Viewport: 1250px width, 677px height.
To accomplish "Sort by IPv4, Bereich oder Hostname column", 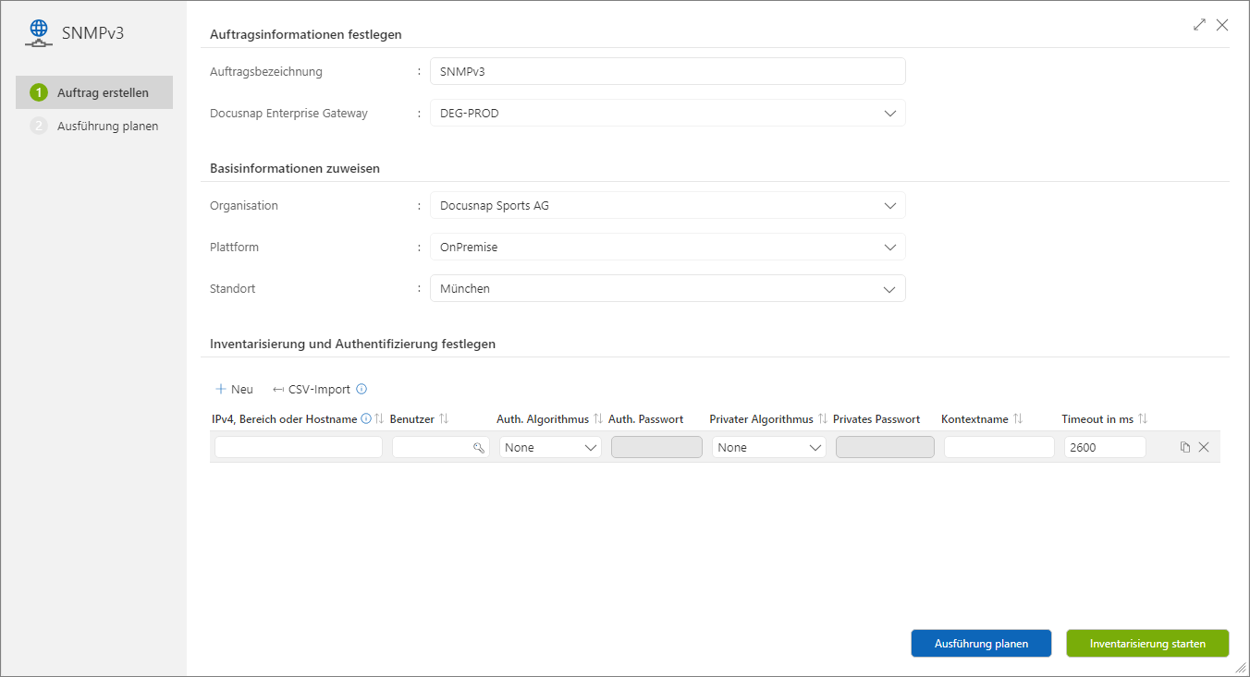I will pos(379,419).
